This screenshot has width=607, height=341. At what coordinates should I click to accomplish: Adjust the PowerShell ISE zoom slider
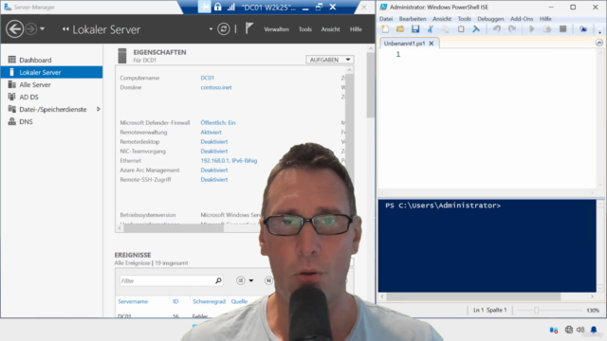[536, 310]
